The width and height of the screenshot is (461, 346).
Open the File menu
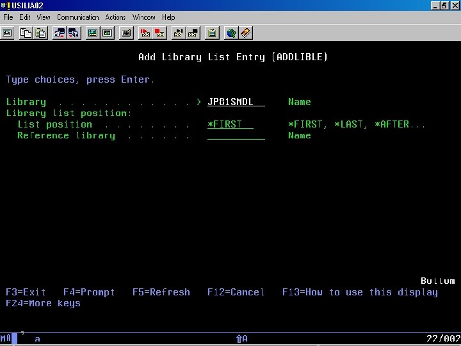click(x=8, y=17)
